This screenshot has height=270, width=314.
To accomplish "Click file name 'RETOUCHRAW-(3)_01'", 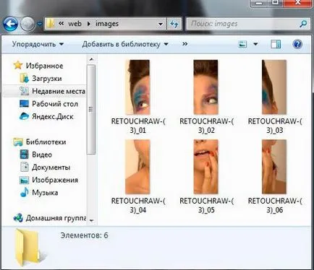I will (138, 126).
